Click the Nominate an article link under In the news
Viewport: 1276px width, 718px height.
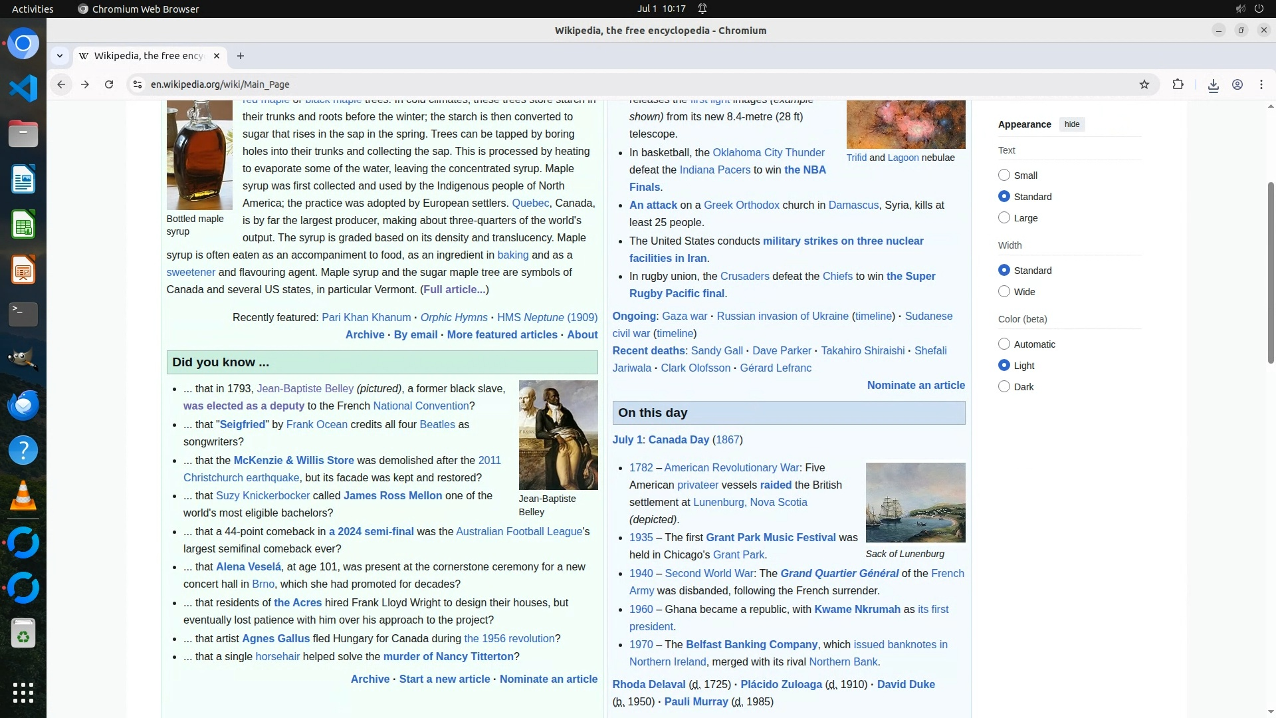tap(916, 386)
